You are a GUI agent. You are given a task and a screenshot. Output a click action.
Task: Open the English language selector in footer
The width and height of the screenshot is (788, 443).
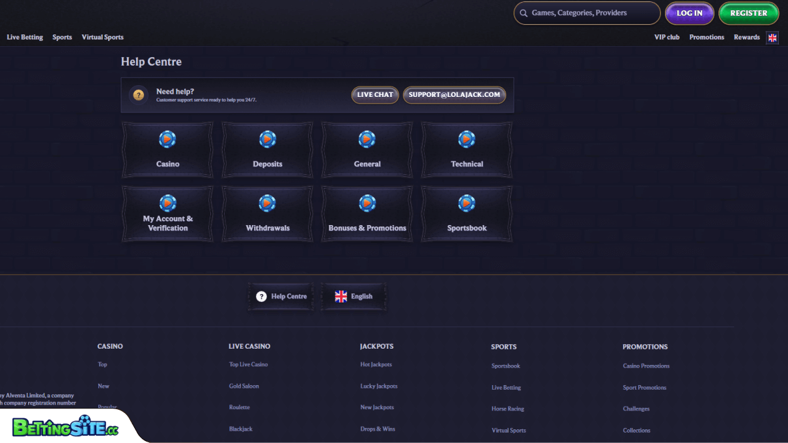pyautogui.click(x=354, y=297)
